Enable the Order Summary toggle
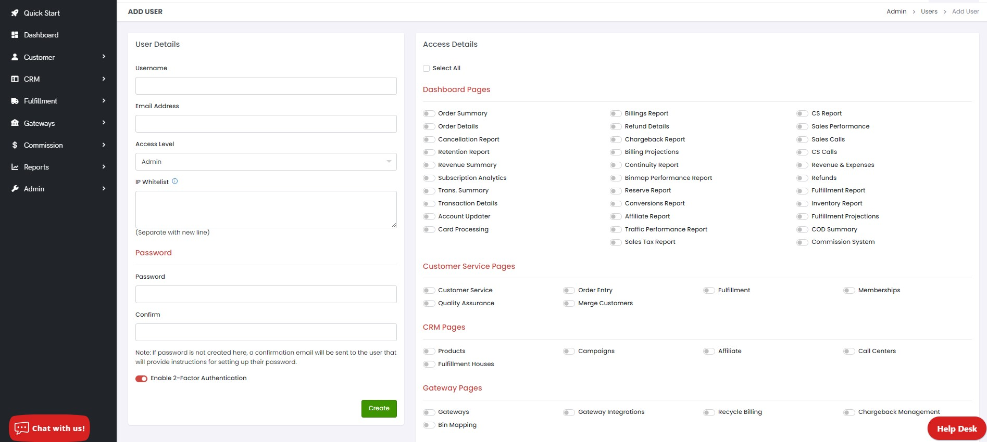This screenshot has height=442, width=987. [429, 113]
